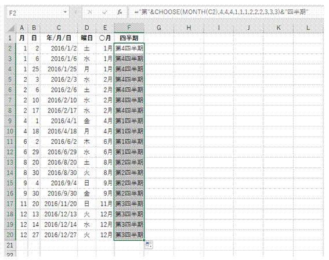The image size is (329, 260).
Task: Select column F header
Action: [x=129, y=28]
